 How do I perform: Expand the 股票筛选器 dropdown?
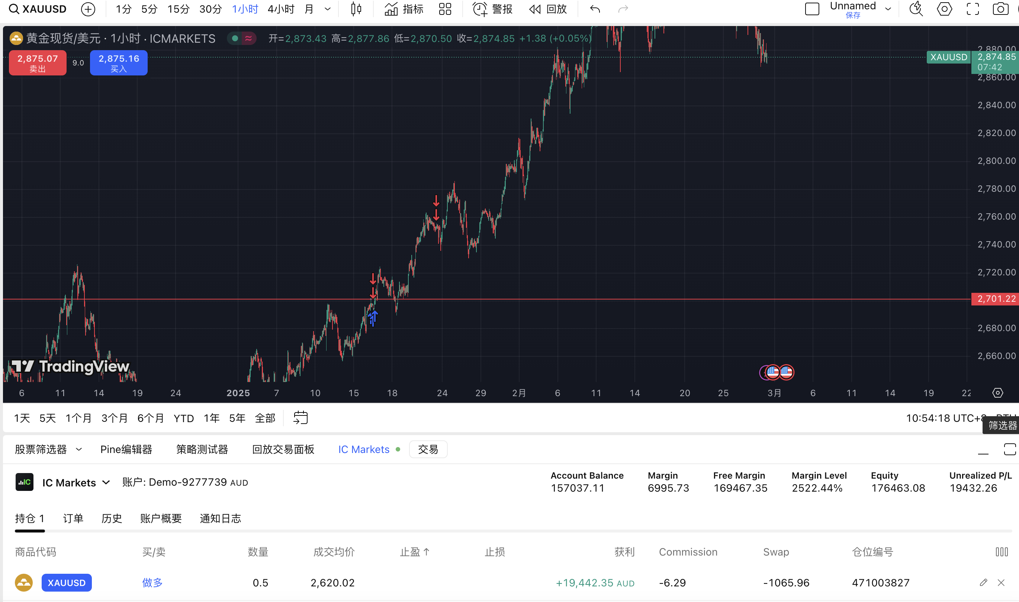(79, 450)
